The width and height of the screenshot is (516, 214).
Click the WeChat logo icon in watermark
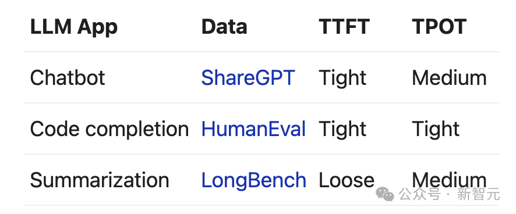[385, 194]
